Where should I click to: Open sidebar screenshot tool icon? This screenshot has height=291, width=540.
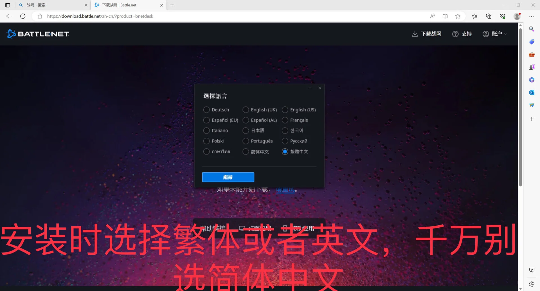532,270
